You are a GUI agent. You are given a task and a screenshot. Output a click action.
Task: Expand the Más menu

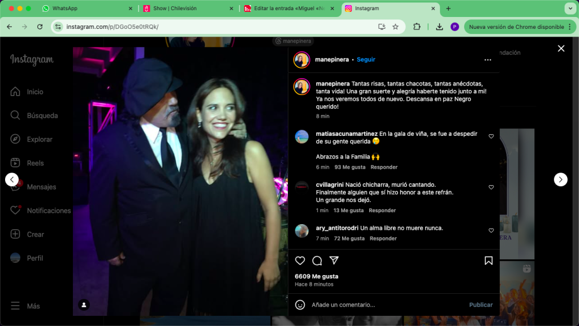tap(25, 306)
